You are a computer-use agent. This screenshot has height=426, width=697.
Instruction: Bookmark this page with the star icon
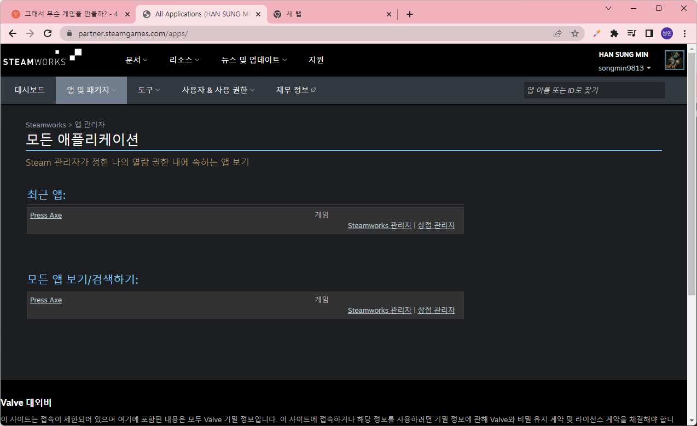pos(575,33)
